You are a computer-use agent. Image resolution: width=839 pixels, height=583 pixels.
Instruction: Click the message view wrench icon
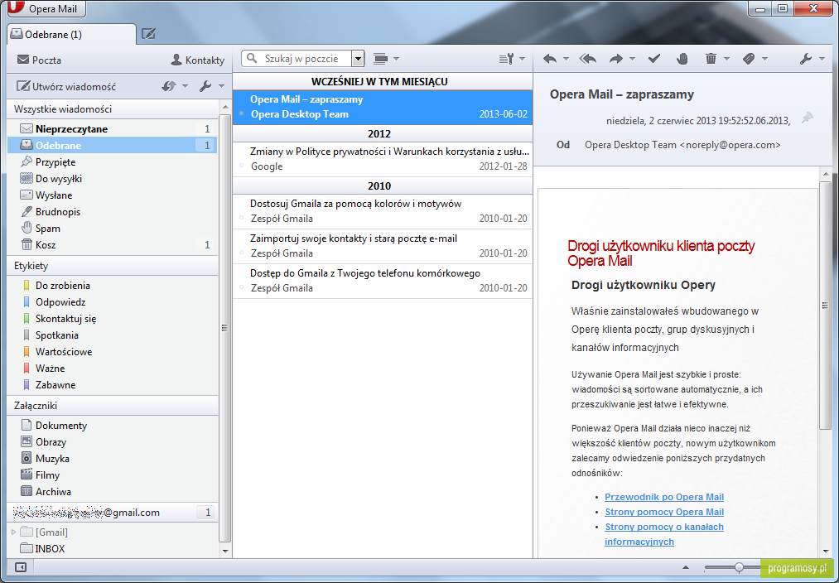coord(806,59)
